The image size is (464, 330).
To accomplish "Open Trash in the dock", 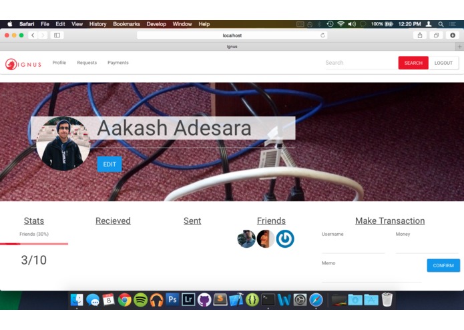I will [x=387, y=299].
